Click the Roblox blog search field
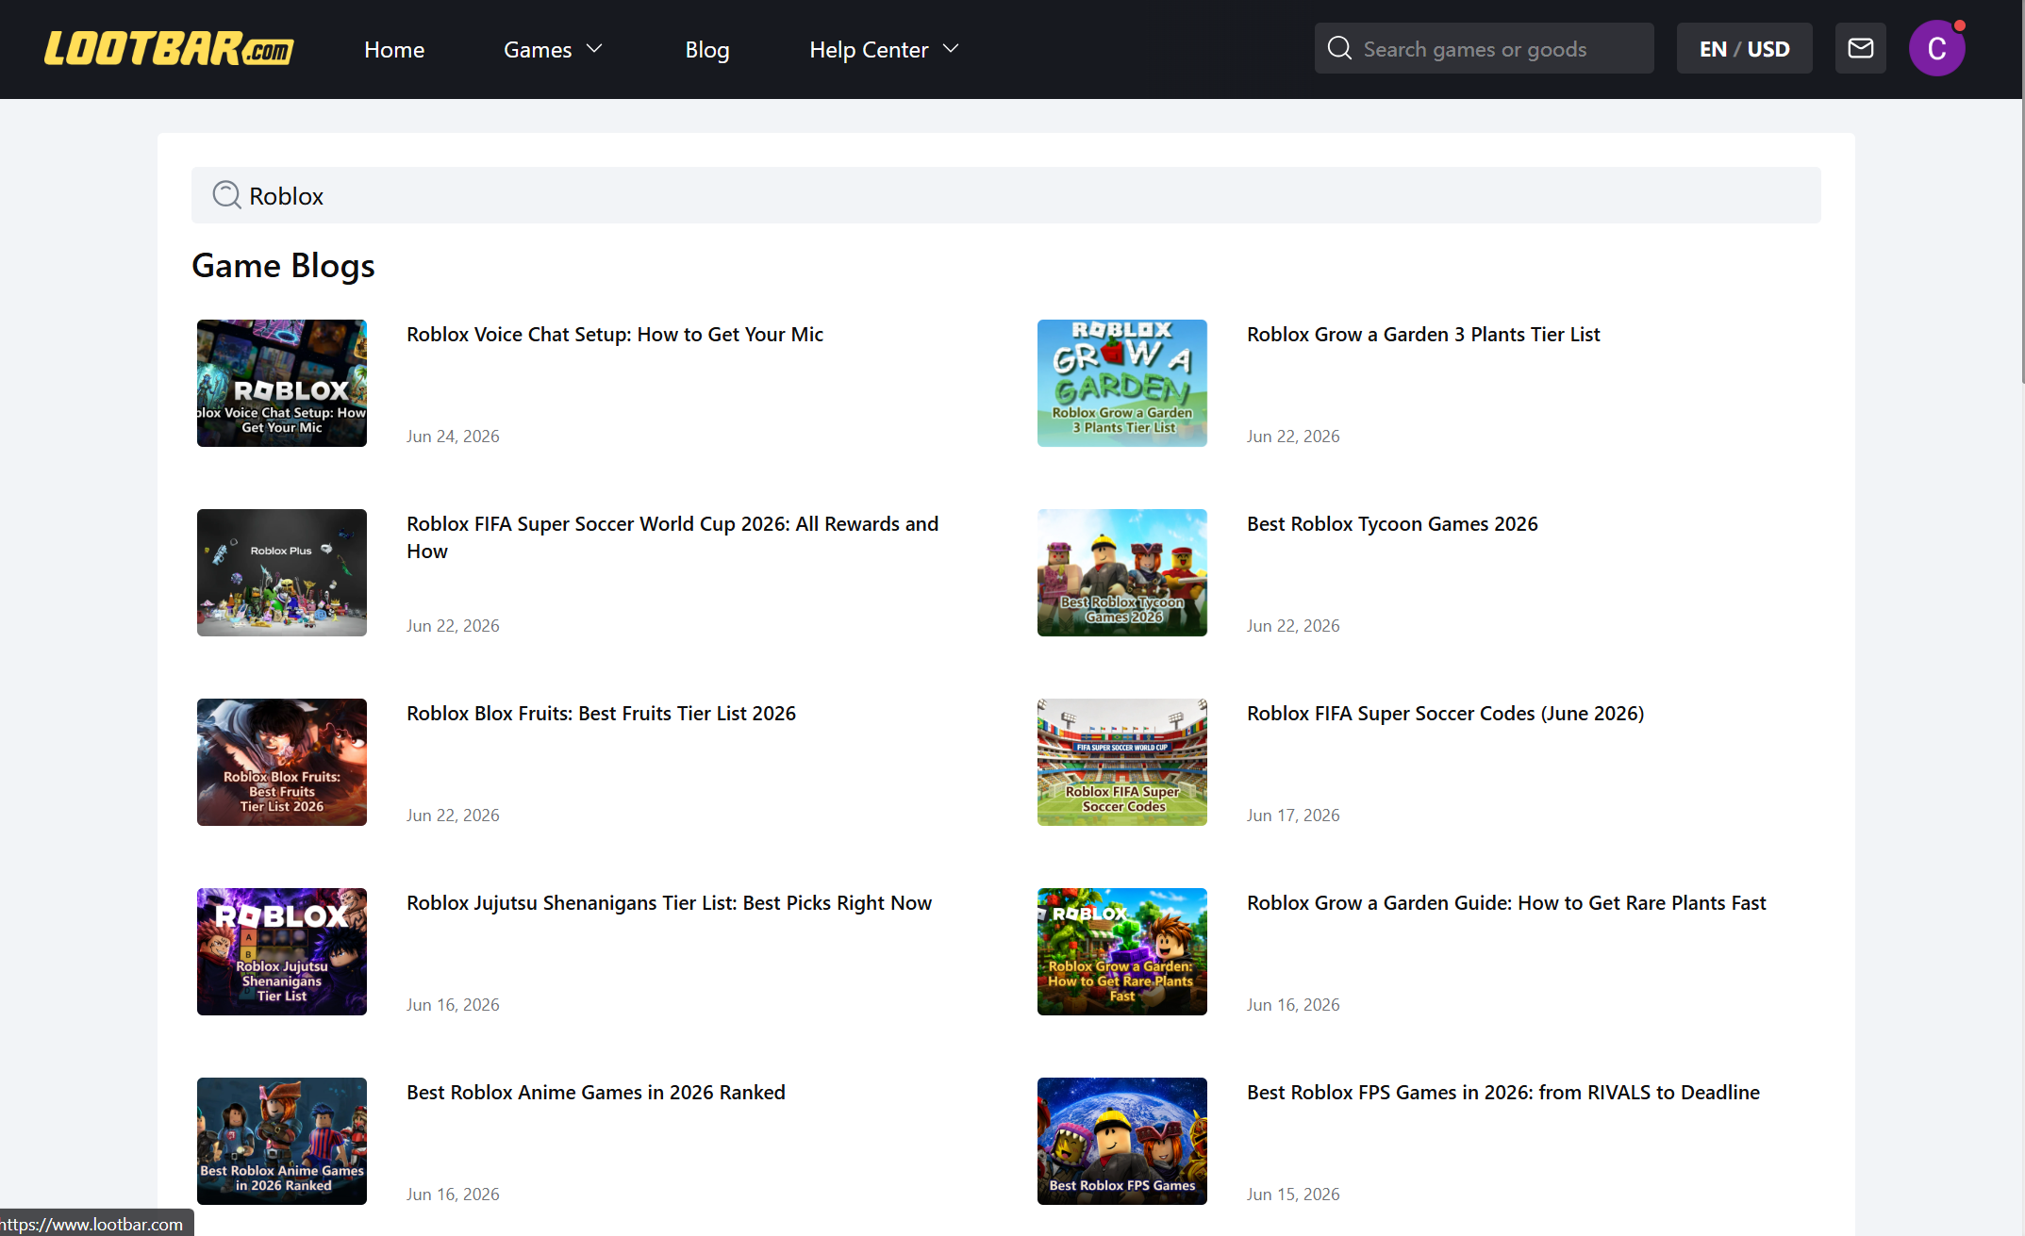Image resolution: width=2025 pixels, height=1236 pixels. coord(1005,195)
